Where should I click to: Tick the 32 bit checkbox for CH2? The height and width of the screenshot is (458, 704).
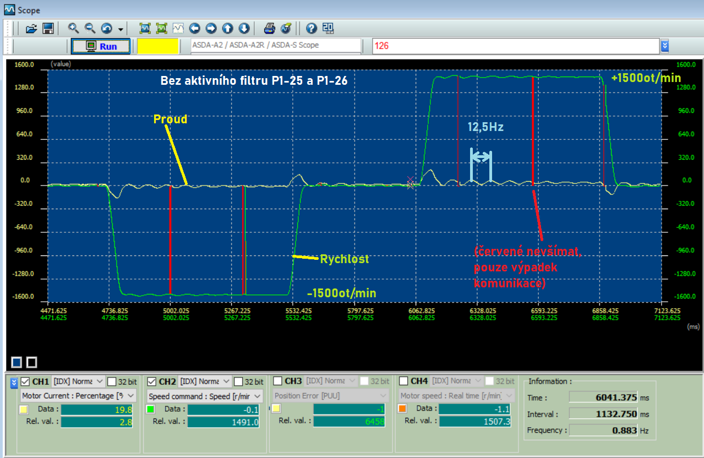238,381
